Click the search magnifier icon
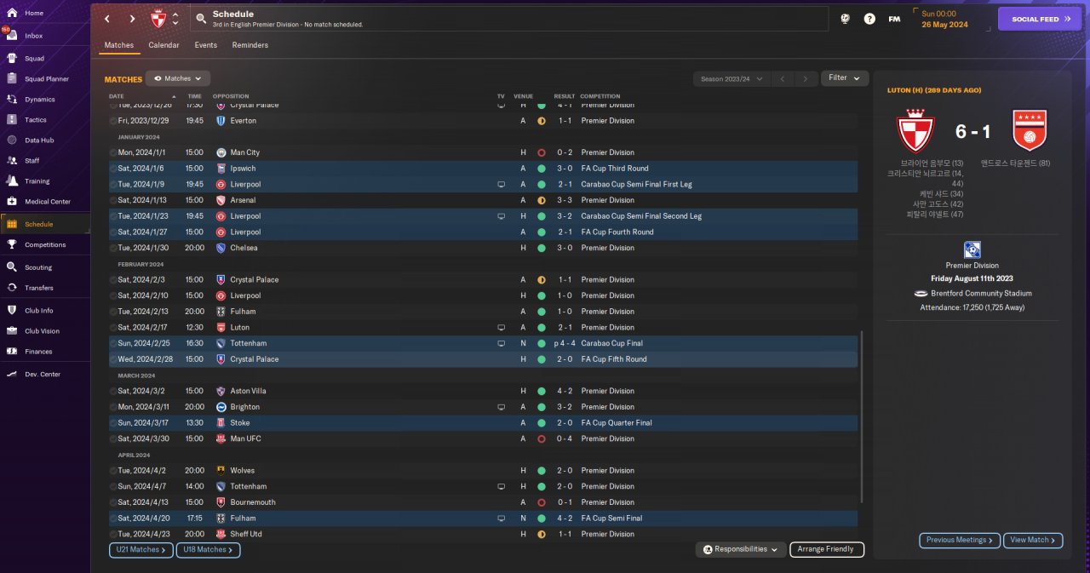The width and height of the screenshot is (1090, 573). point(201,19)
